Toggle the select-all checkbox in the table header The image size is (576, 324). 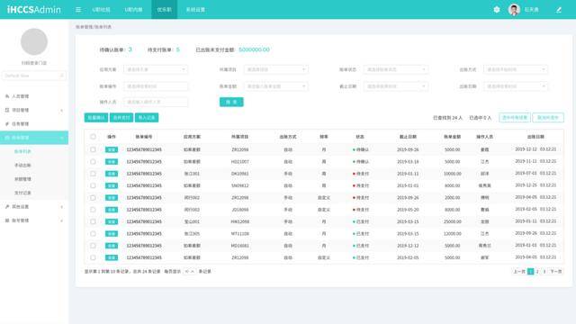(93, 137)
